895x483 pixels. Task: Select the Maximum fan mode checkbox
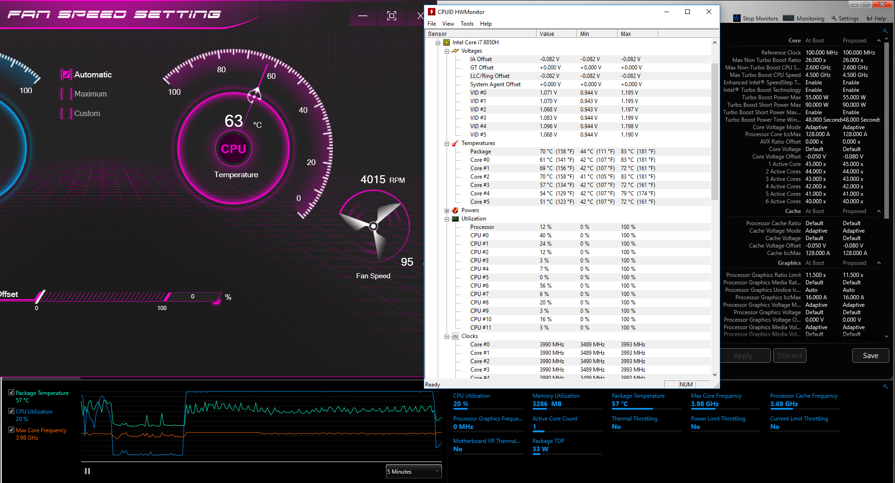point(67,94)
